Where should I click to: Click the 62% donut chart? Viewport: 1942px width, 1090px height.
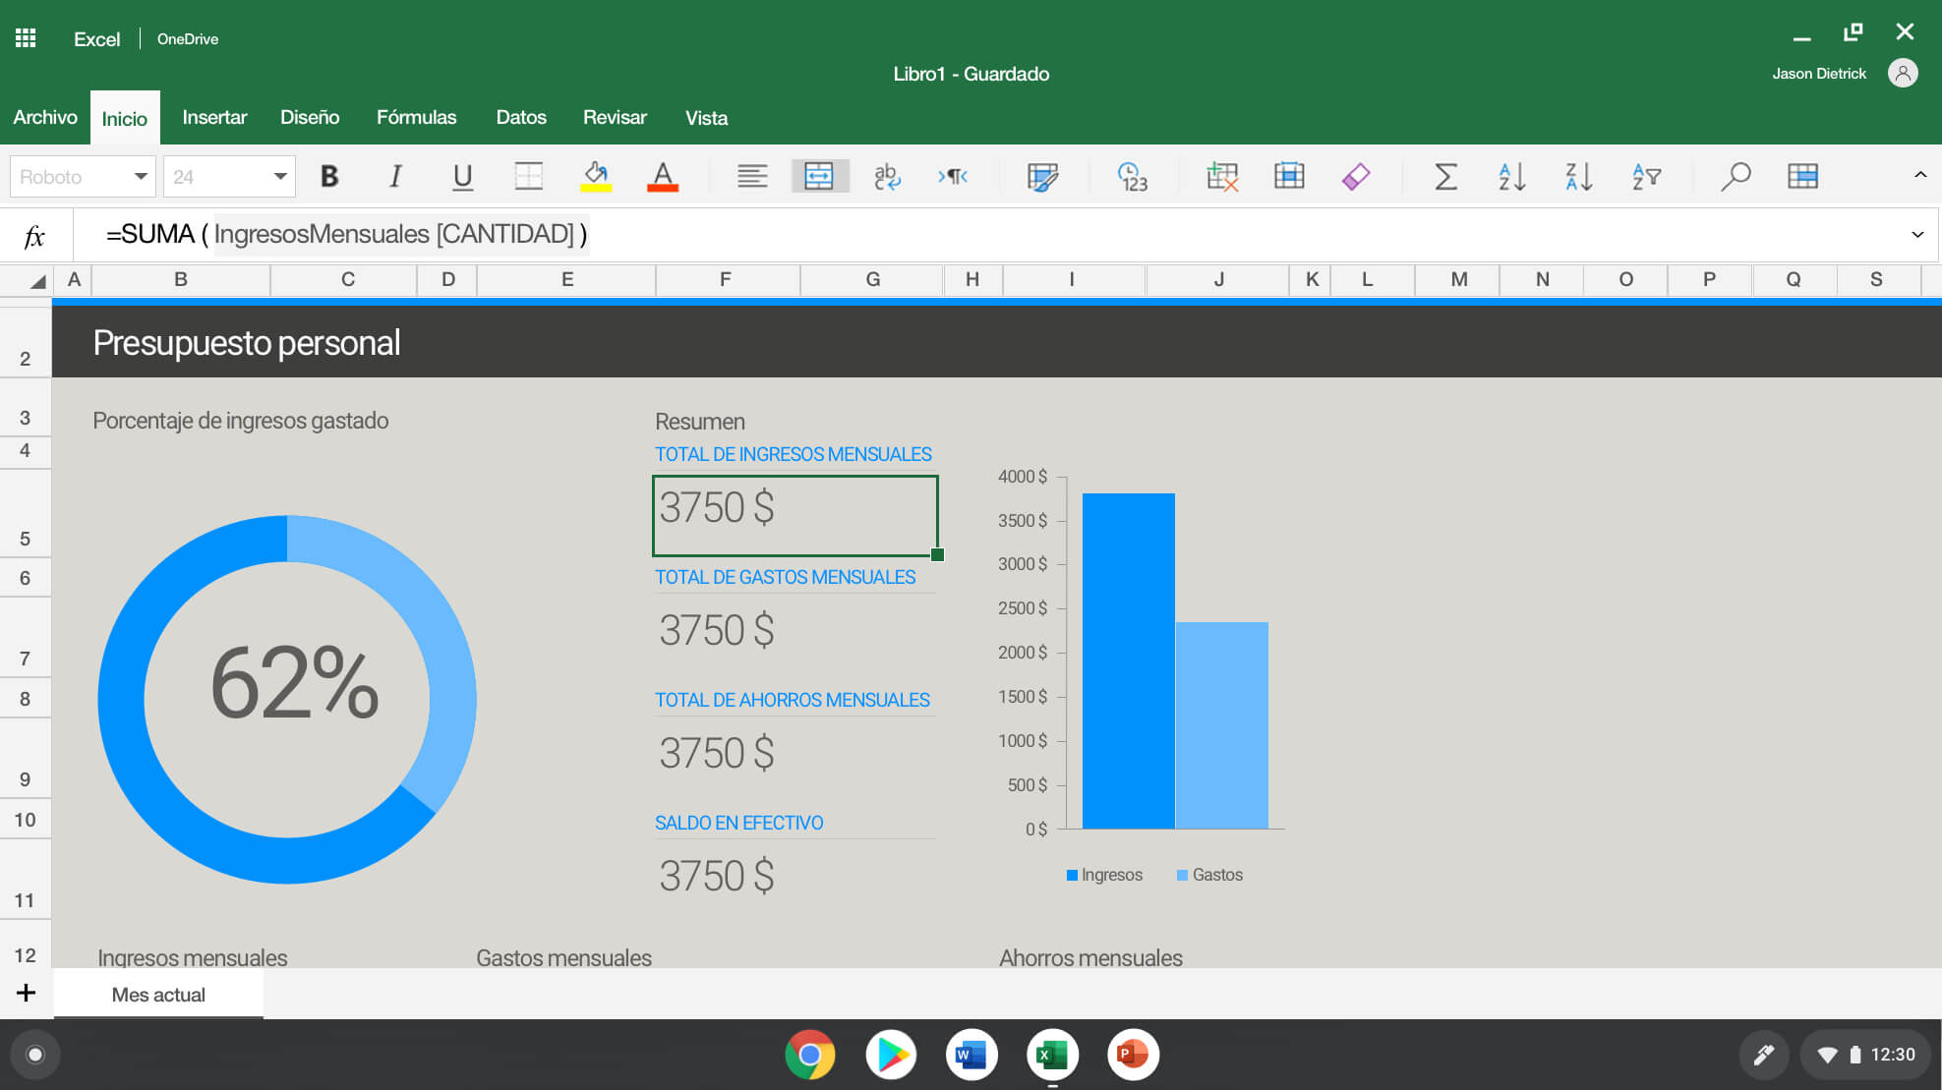click(x=287, y=699)
